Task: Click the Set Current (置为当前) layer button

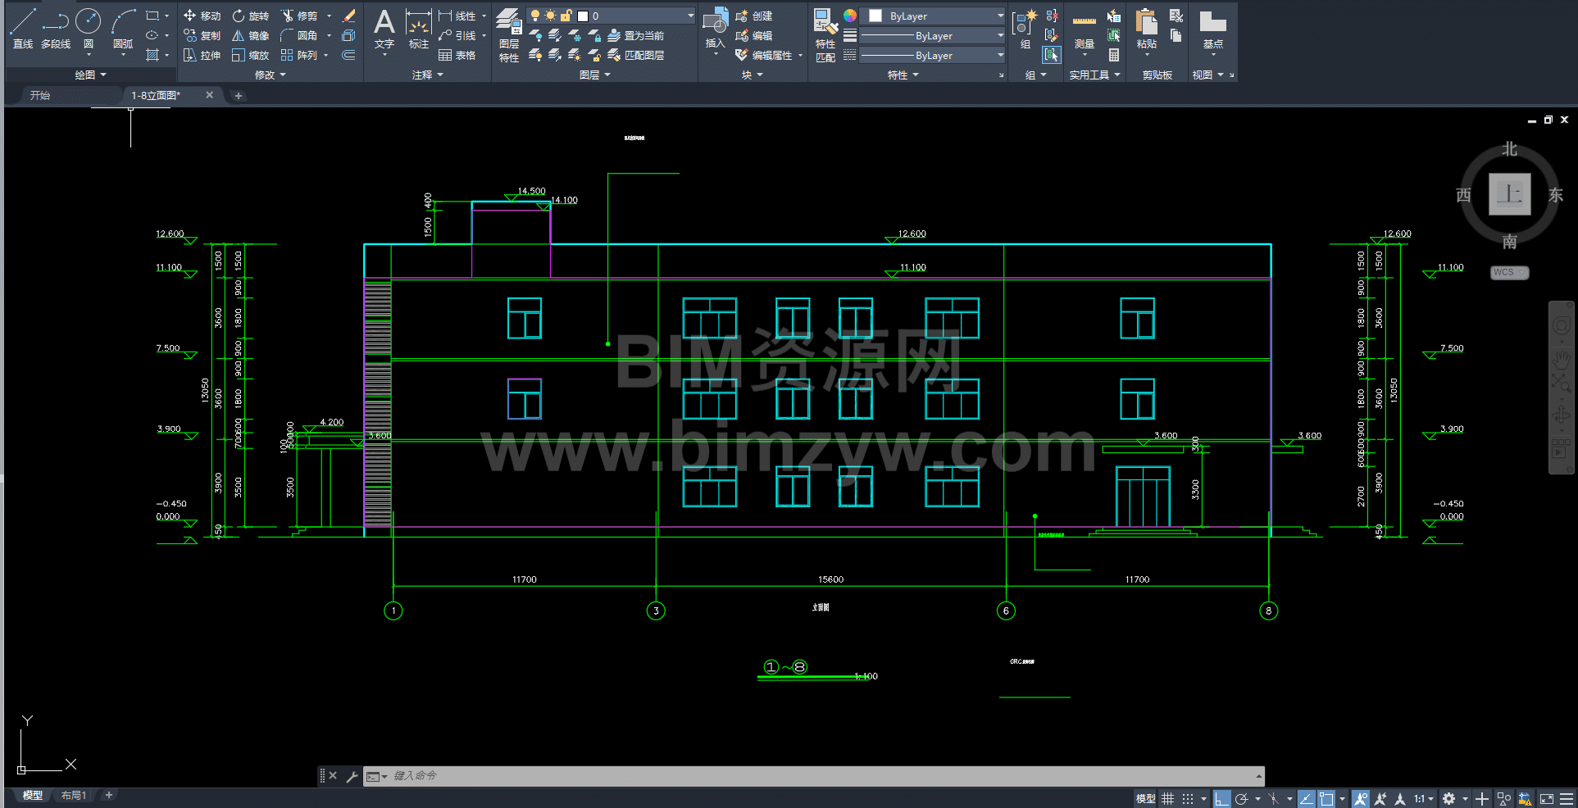Action: tap(636, 35)
